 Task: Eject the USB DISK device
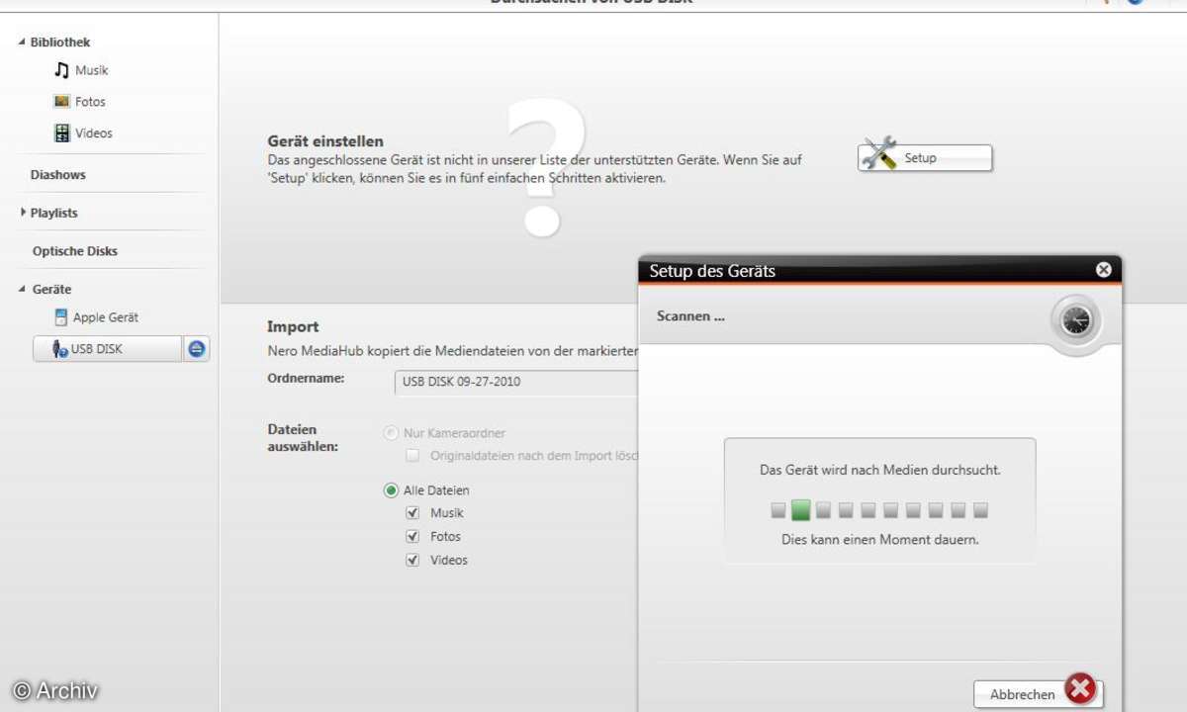pos(196,348)
